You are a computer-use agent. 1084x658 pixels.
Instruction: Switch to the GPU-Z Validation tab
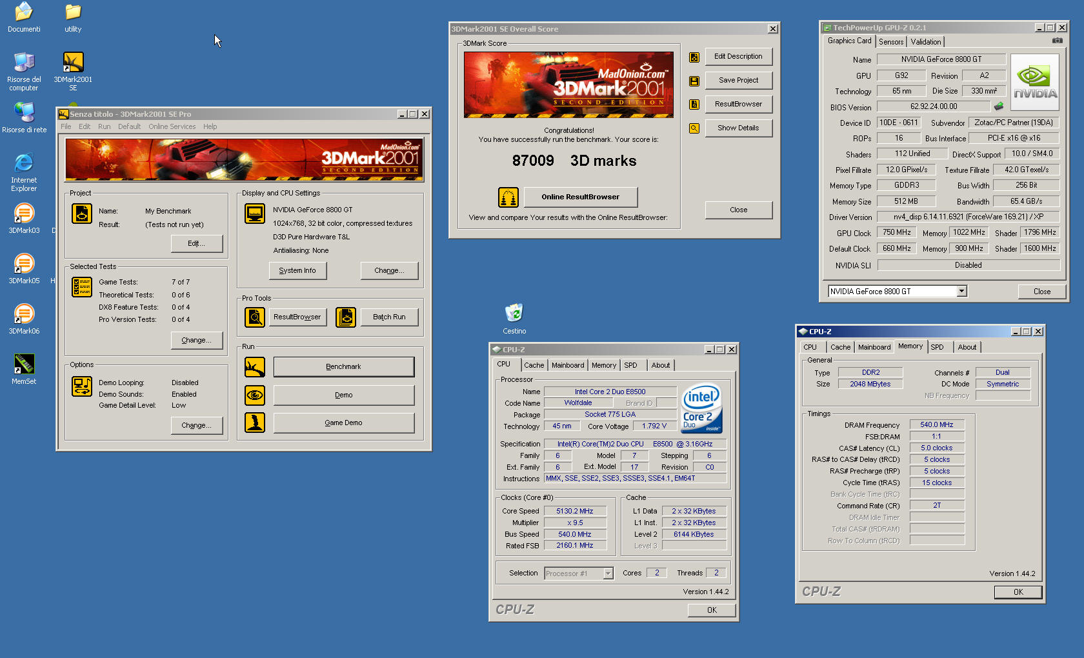tap(926, 42)
